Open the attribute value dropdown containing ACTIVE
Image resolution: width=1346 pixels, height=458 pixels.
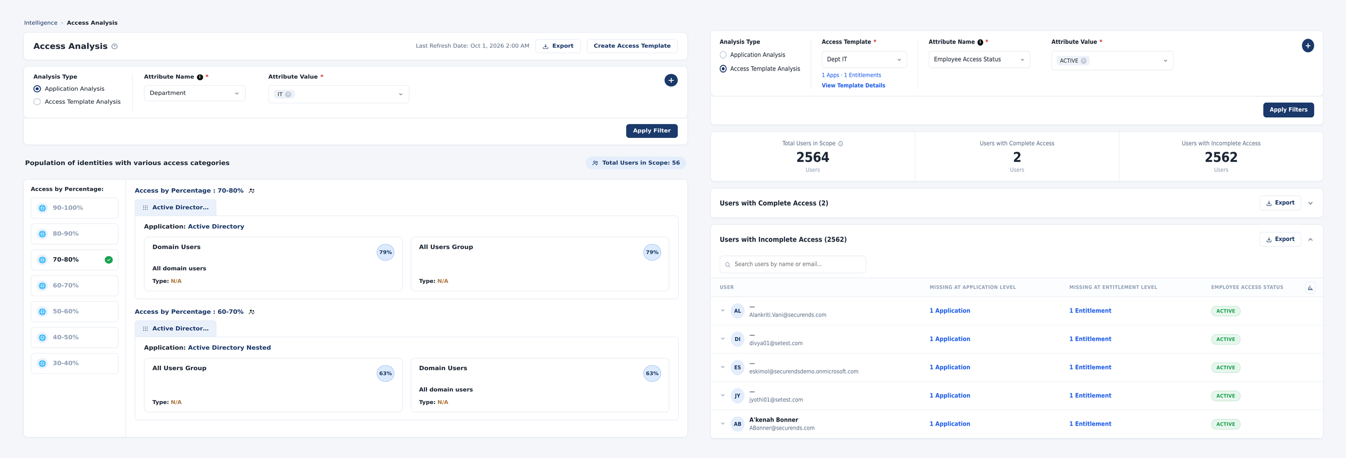pyautogui.click(x=1113, y=61)
